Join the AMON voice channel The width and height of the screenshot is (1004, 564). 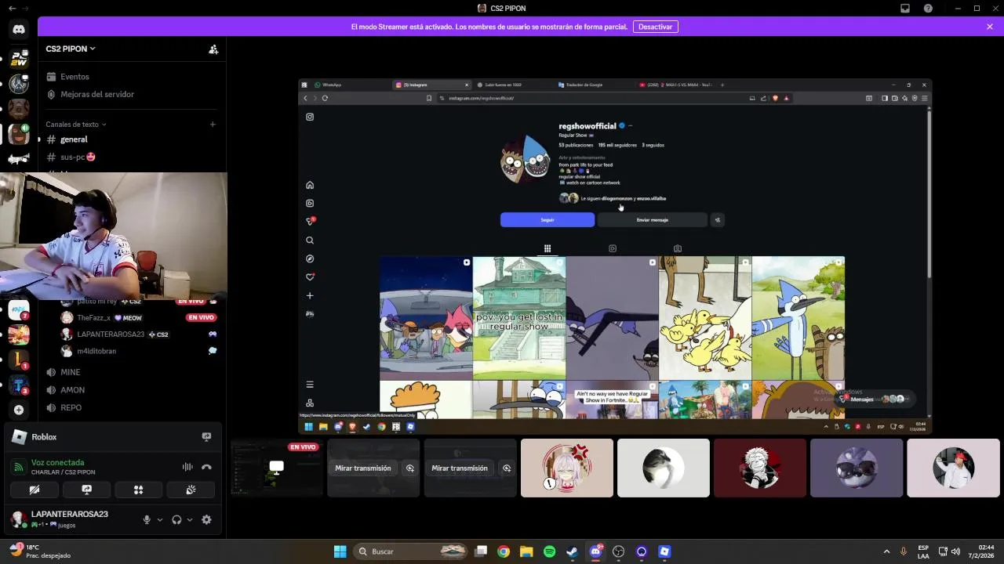pyautogui.click(x=72, y=390)
